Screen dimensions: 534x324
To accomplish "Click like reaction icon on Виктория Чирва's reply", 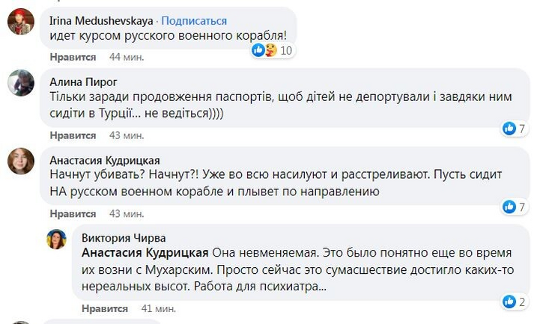I will point(509,302).
